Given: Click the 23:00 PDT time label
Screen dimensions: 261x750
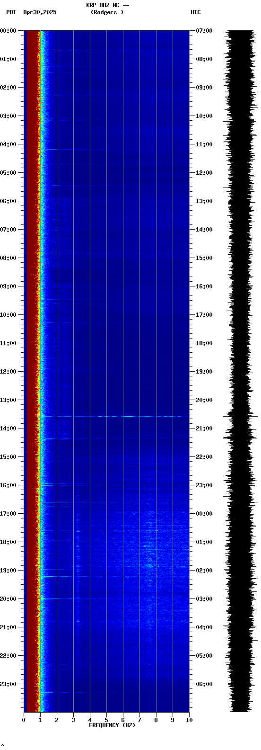Looking at the screenshot, I should pyautogui.click(x=9, y=684).
